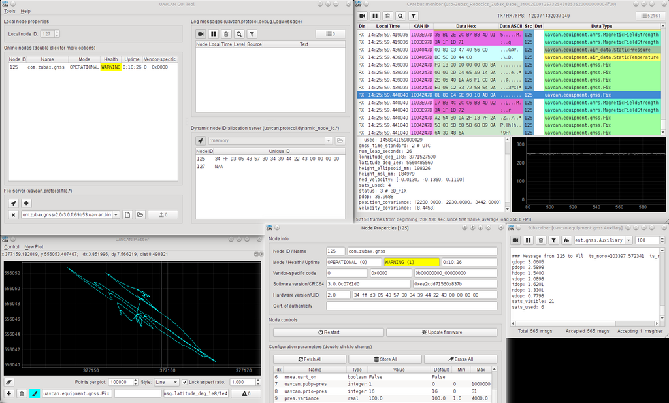Pause the CAN bus monitor capture
This screenshot has height=403, width=669.
click(x=375, y=16)
